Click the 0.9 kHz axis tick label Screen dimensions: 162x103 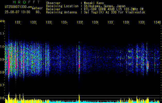2,59
